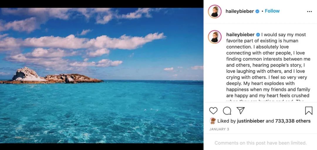Click the verified badge next to the caption username
This screenshot has height=150, width=317.
258,35
